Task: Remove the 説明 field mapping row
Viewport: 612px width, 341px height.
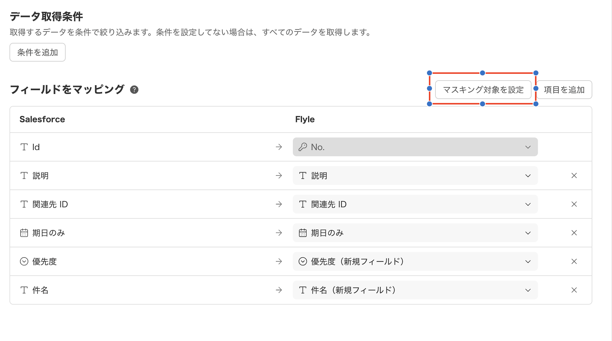Action: pyautogui.click(x=574, y=176)
